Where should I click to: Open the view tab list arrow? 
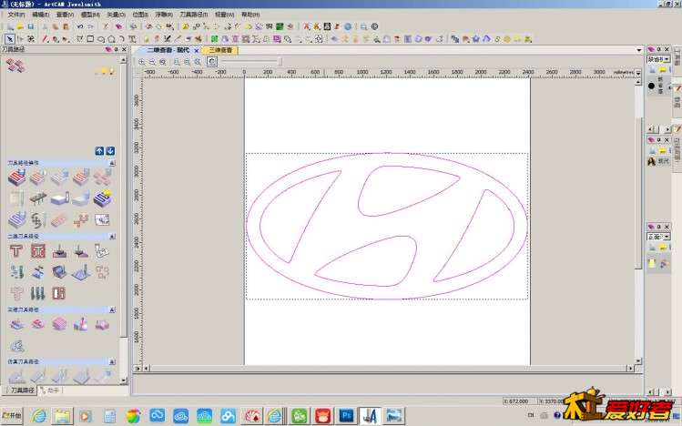pos(639,50)
